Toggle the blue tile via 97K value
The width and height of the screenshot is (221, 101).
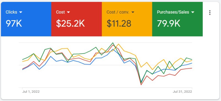point(14,24)
